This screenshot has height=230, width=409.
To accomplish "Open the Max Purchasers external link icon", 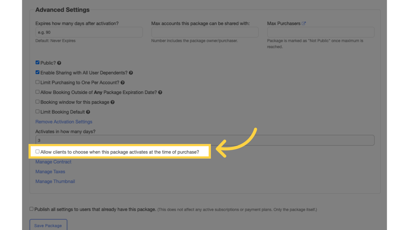I will 304,23.
